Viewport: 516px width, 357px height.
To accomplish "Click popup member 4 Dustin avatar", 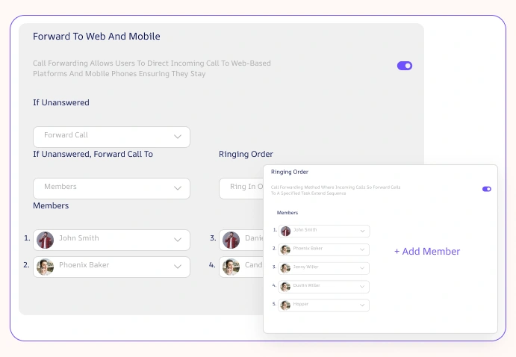I will [285, 287].
